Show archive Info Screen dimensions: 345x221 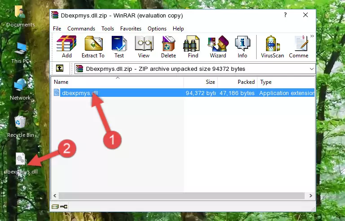242,47
